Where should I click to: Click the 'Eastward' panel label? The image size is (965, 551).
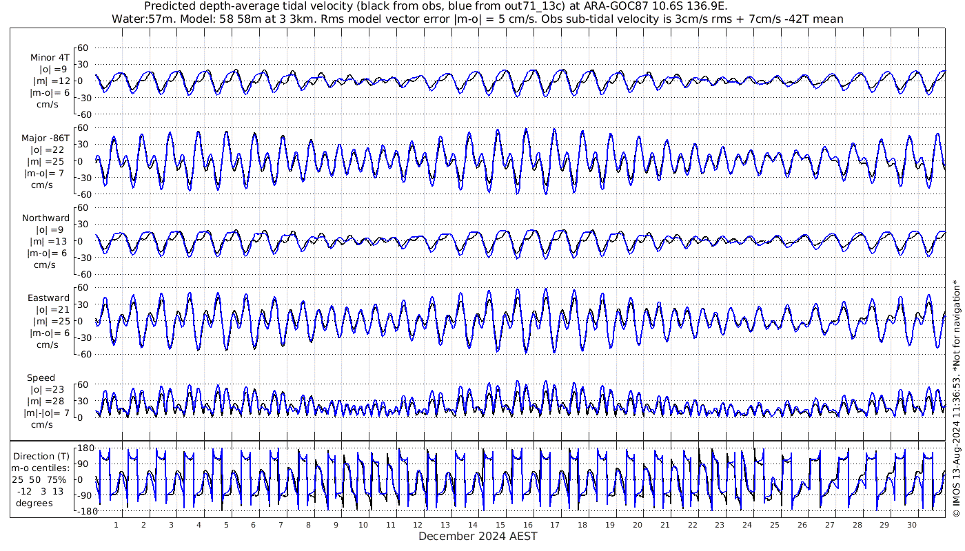[48, 298]
